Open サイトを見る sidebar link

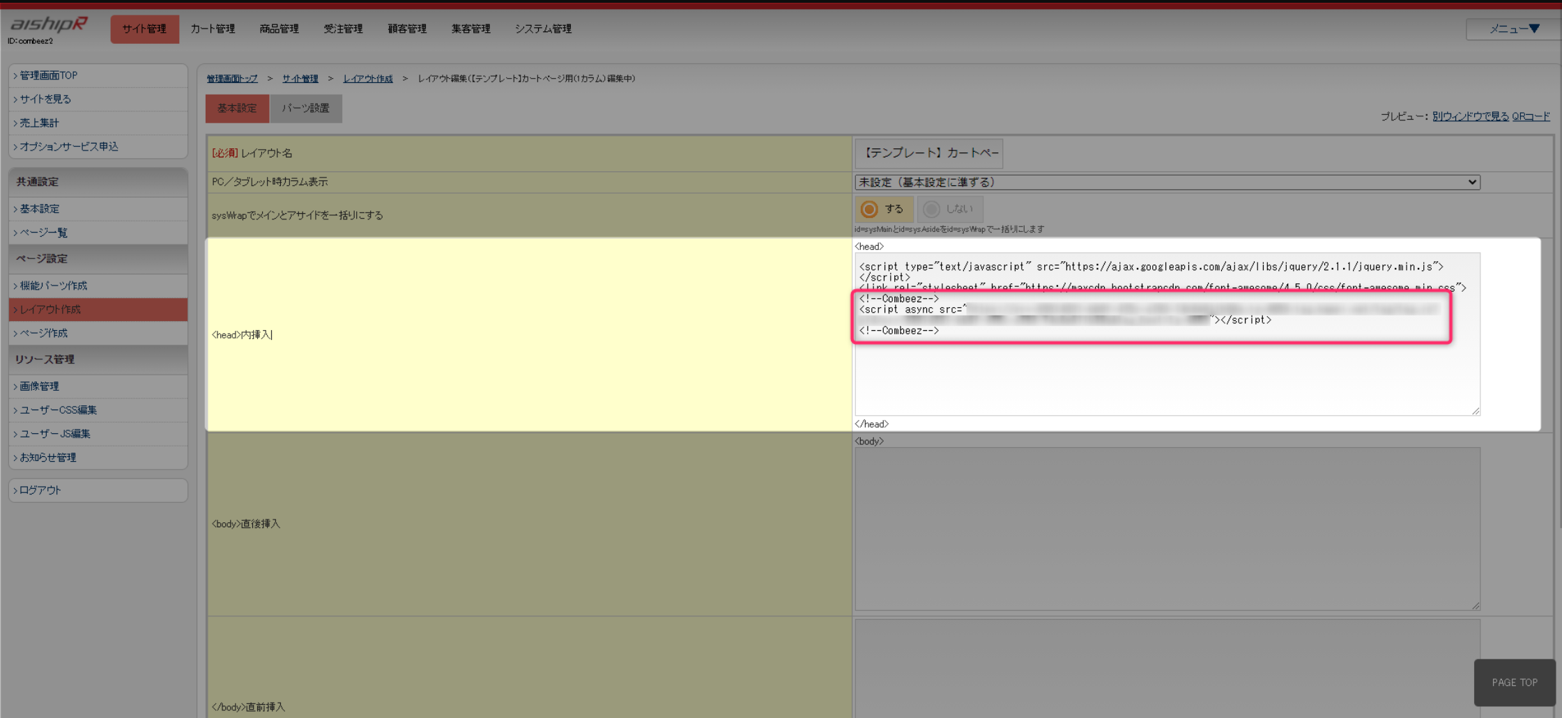point(98,99)
